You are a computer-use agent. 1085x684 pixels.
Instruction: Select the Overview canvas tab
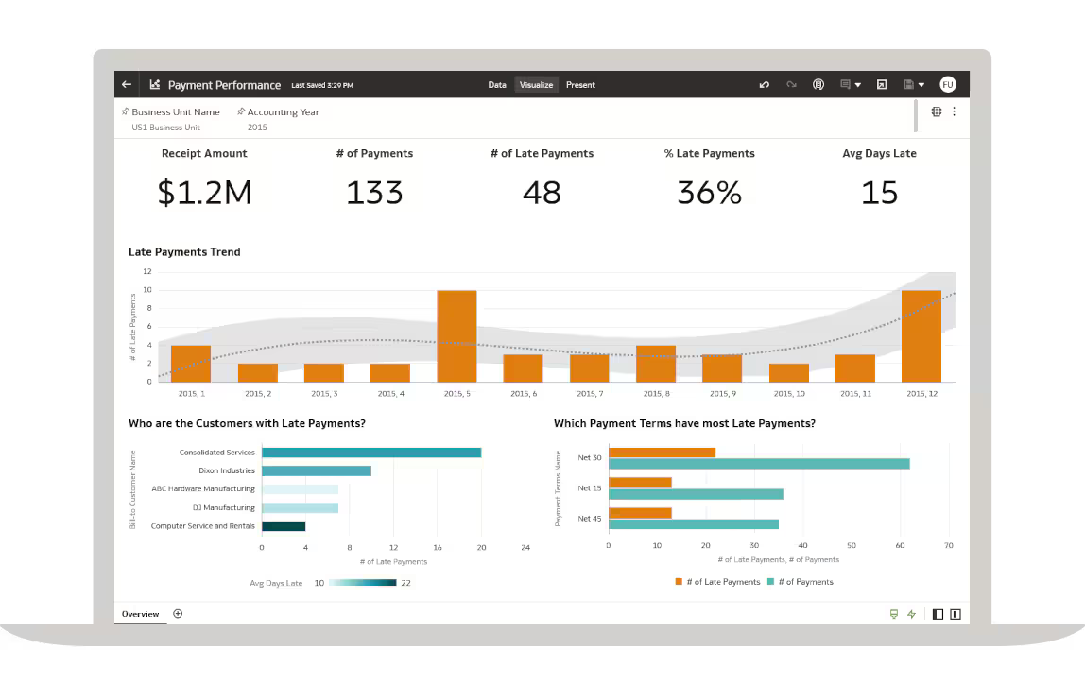click(x=140, y=614)
